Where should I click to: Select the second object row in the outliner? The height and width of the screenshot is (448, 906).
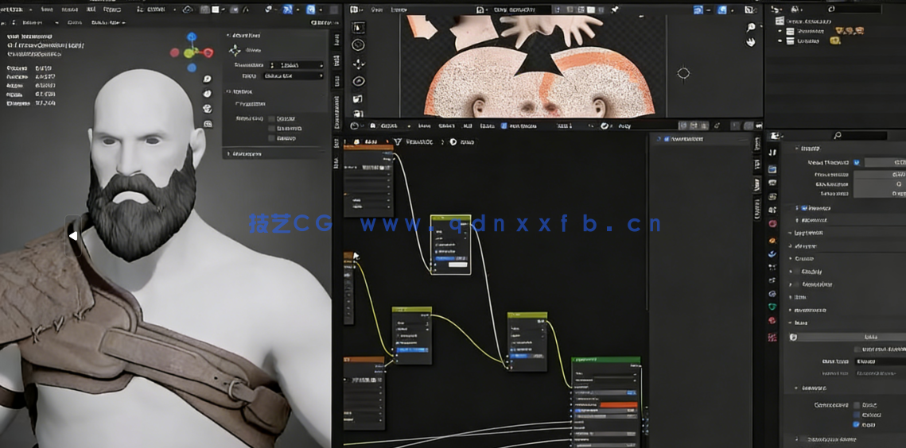(x=809, y=41)
